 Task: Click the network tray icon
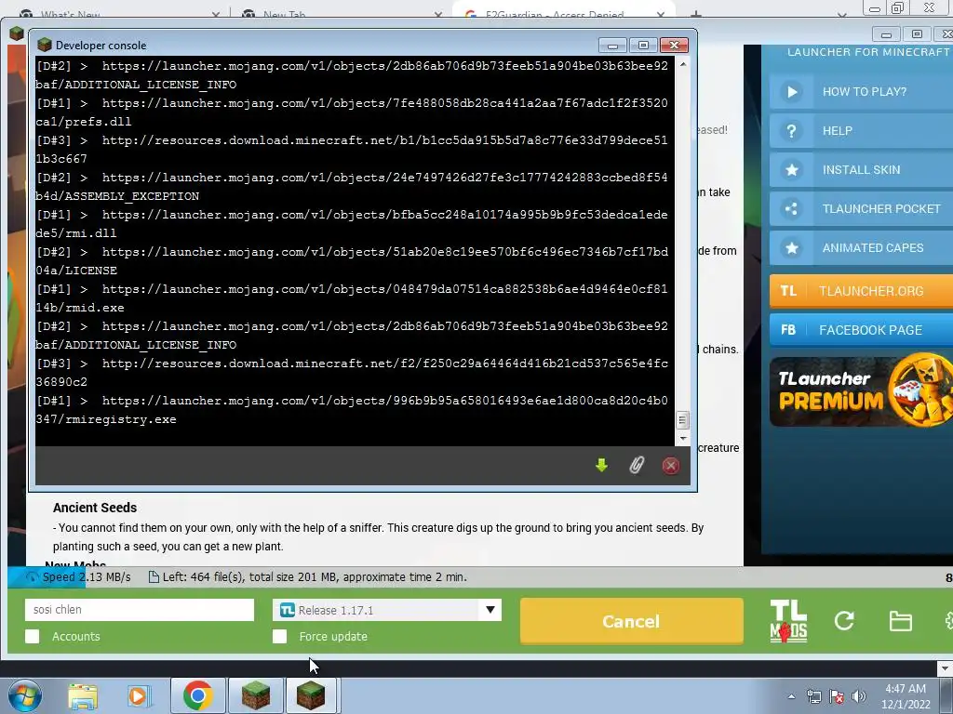[813, 696]
